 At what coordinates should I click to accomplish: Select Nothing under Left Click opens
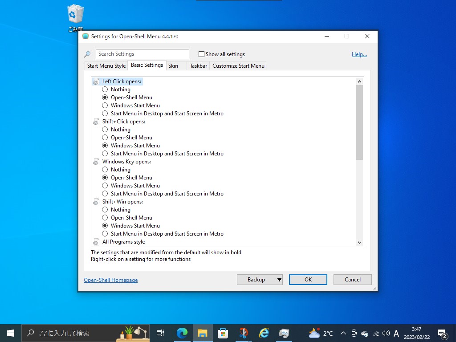[105, 90]
